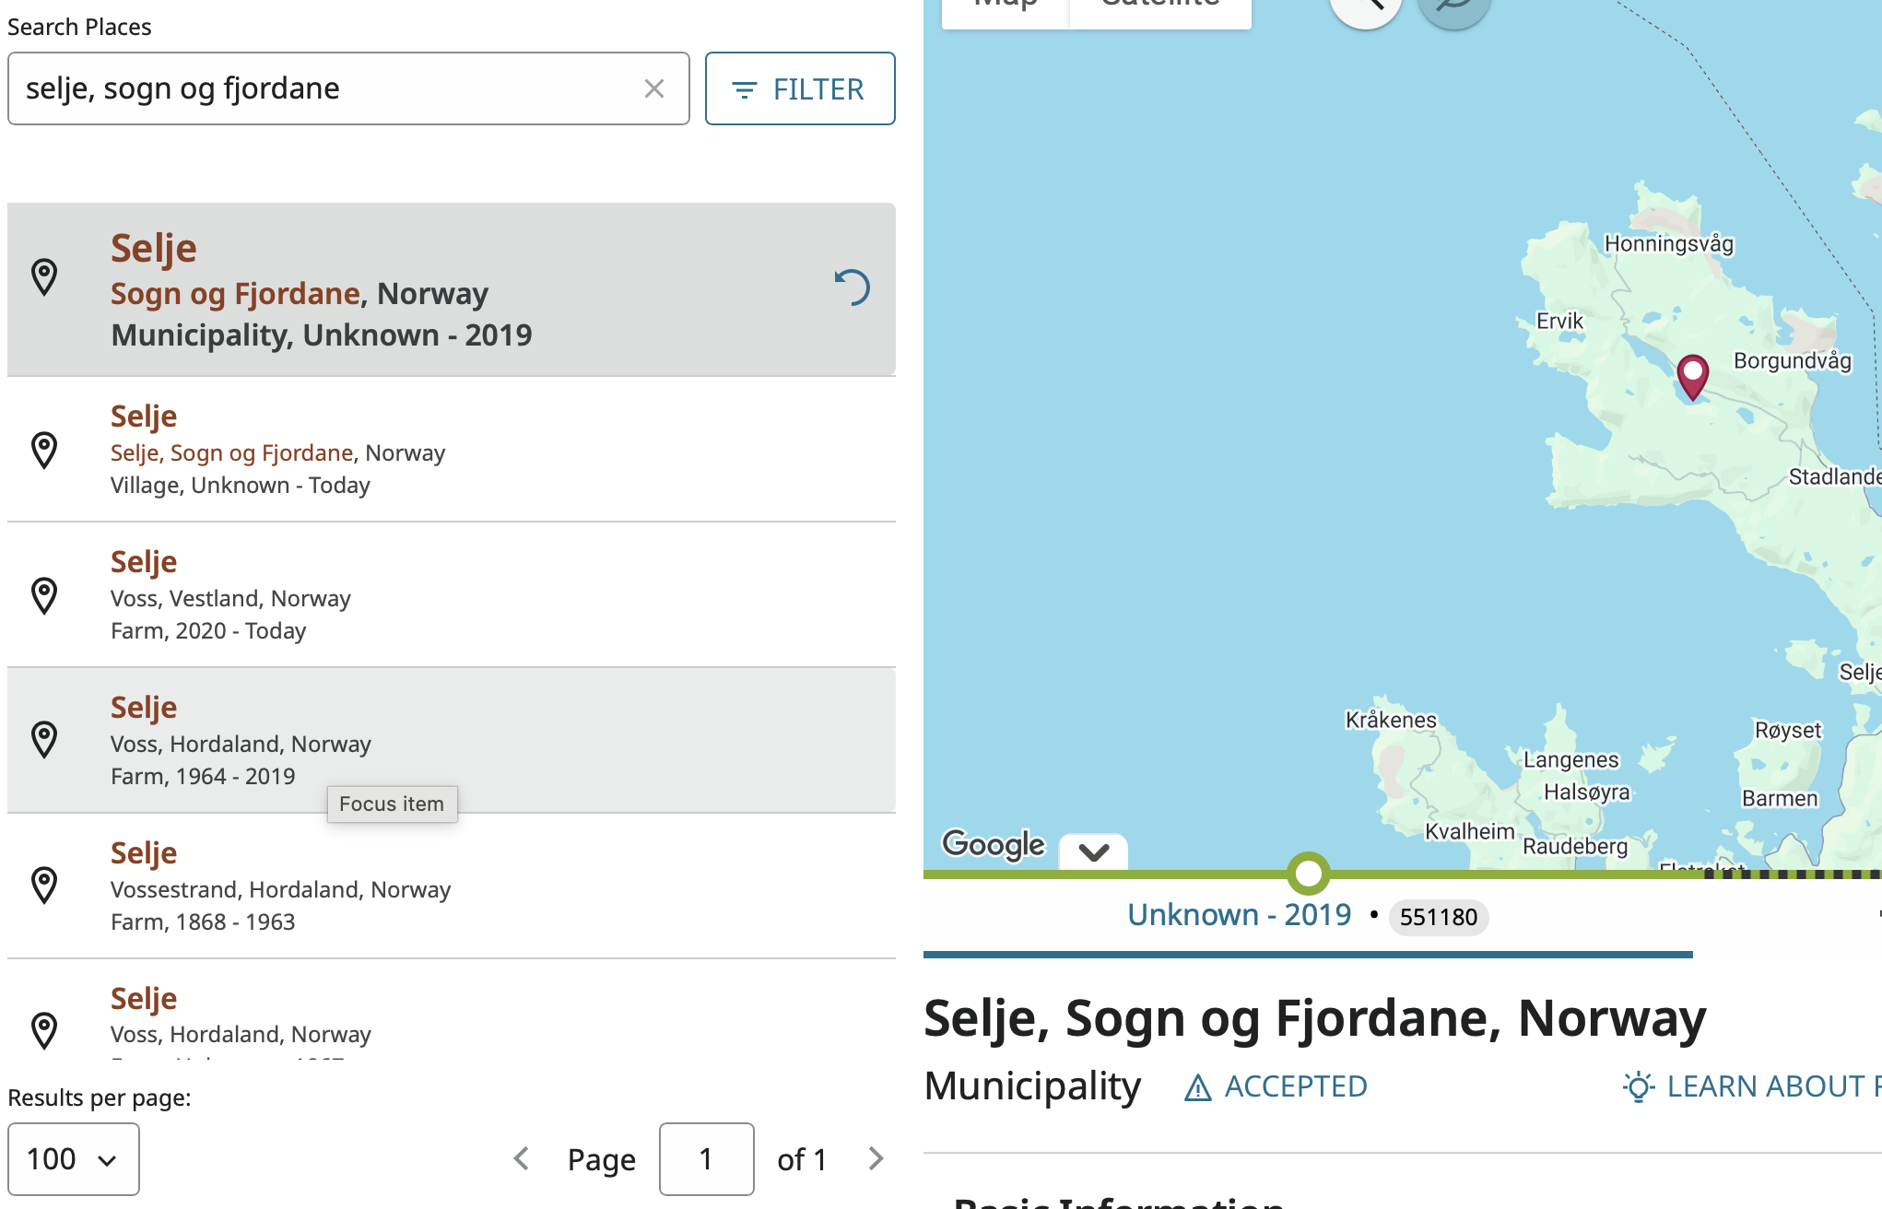Click the undo arrow on the selected Selje result
The height and width of the screenshot is (1209, 1882).
(853, 288)
